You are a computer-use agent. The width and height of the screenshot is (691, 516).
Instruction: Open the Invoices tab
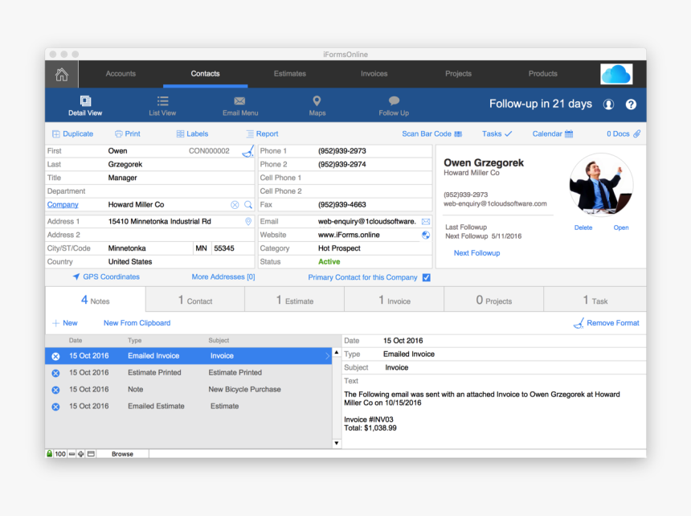point(374,74)
